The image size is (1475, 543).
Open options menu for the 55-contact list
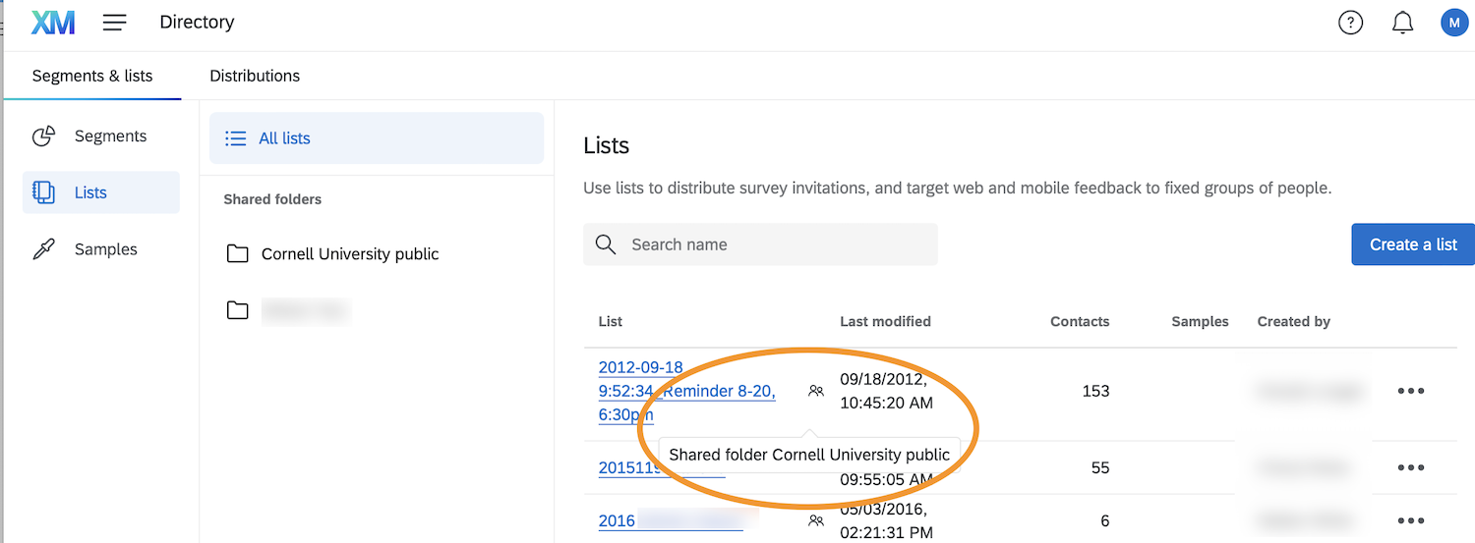(x=1411, y=468)
